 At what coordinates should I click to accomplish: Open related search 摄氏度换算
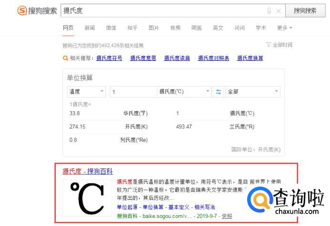pos(250,58)
